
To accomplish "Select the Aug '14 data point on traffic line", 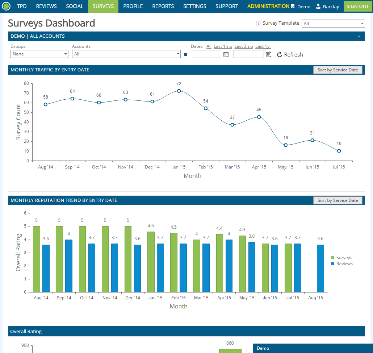I will [45, 104].
